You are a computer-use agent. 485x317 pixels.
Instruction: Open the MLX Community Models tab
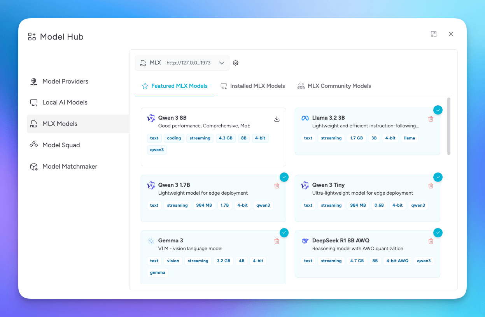click(x=334, y=86)
